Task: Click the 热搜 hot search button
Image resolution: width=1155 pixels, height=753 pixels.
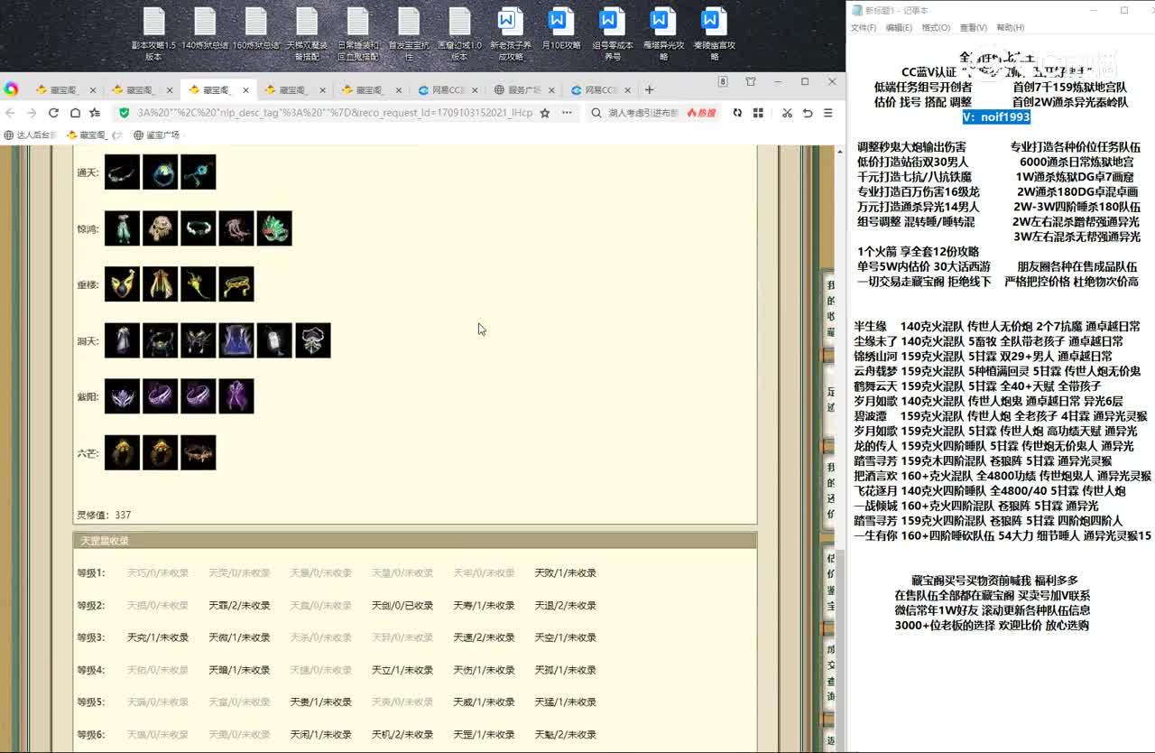Action: (x=701, y=113)
